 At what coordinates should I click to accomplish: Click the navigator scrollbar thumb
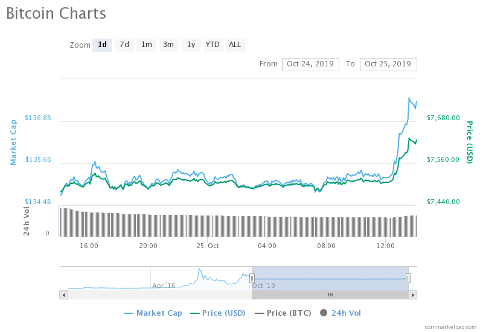(x=330, y=295)
